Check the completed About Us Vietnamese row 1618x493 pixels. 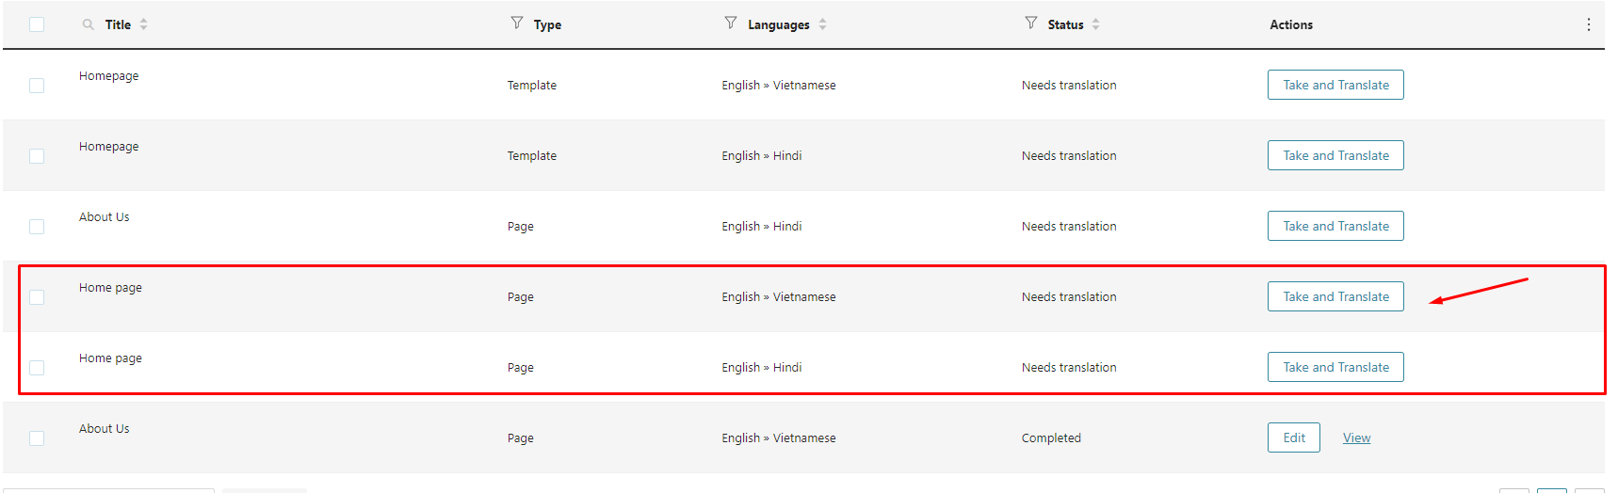click(x=37, y=438)
